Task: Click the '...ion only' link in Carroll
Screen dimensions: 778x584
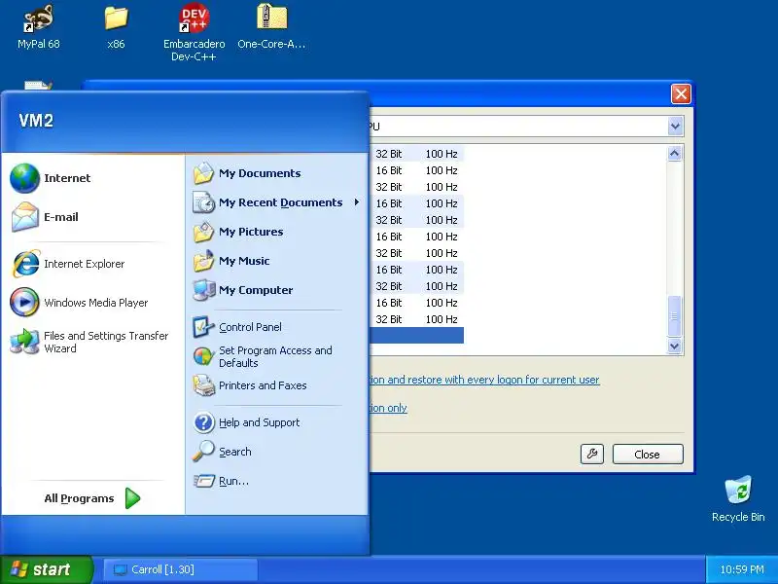Action: coord(388,408)
